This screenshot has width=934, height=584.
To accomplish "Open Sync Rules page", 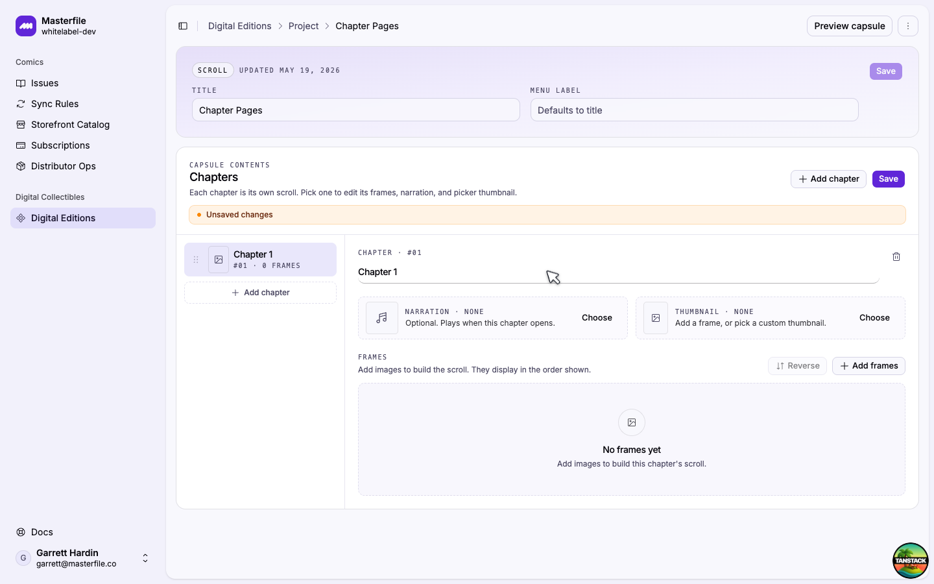I will (x=83, y=104).
